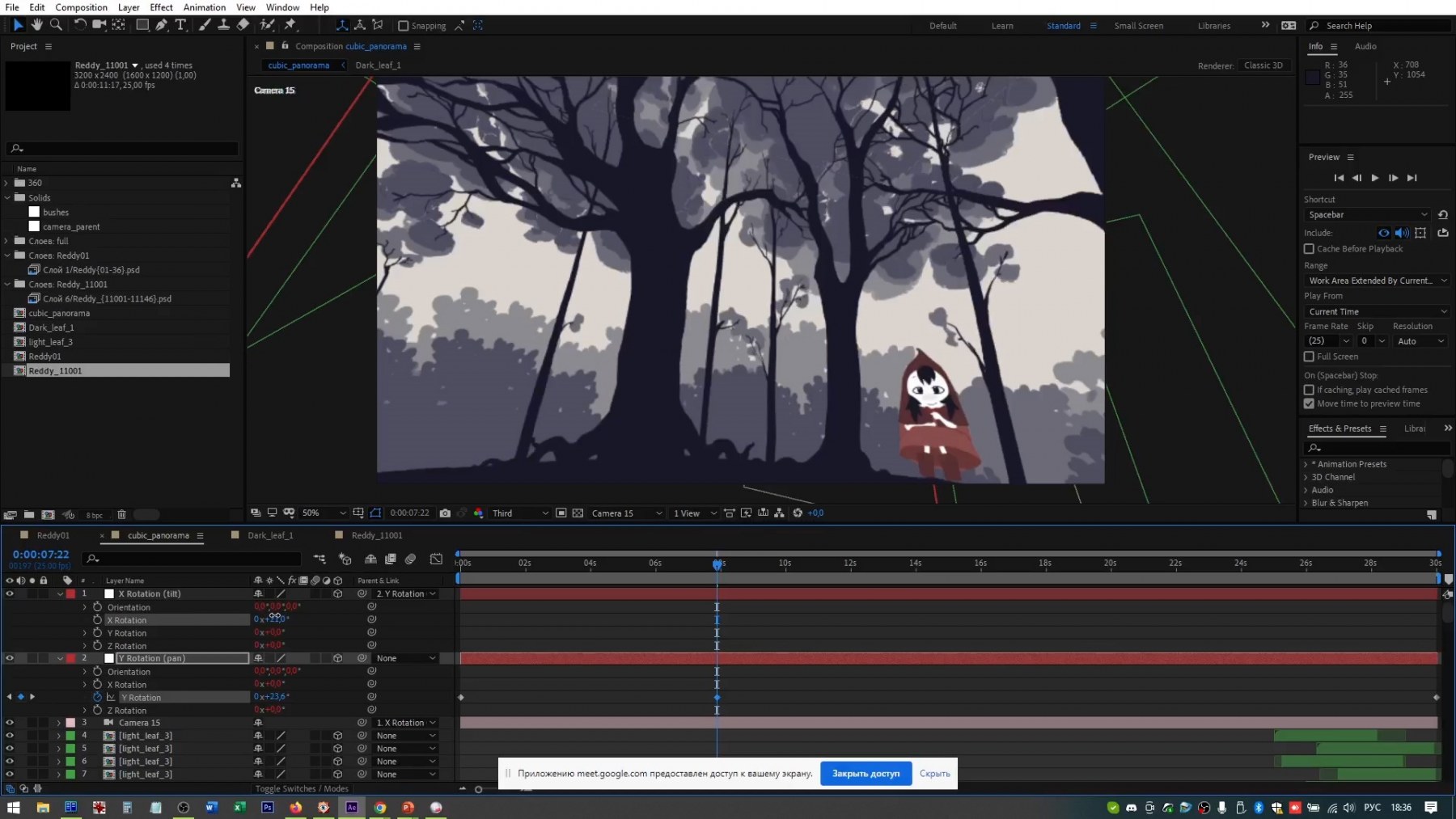
Task: Click the Play button in Preview panel
Action: [1374, 178]
